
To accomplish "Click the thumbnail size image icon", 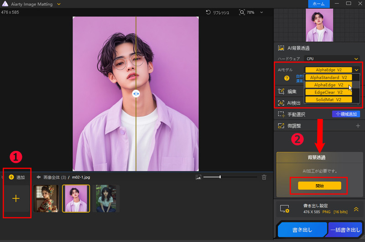I will coord(198,177).
